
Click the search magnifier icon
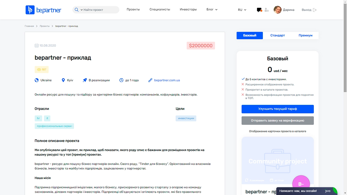tap(77, 10)
